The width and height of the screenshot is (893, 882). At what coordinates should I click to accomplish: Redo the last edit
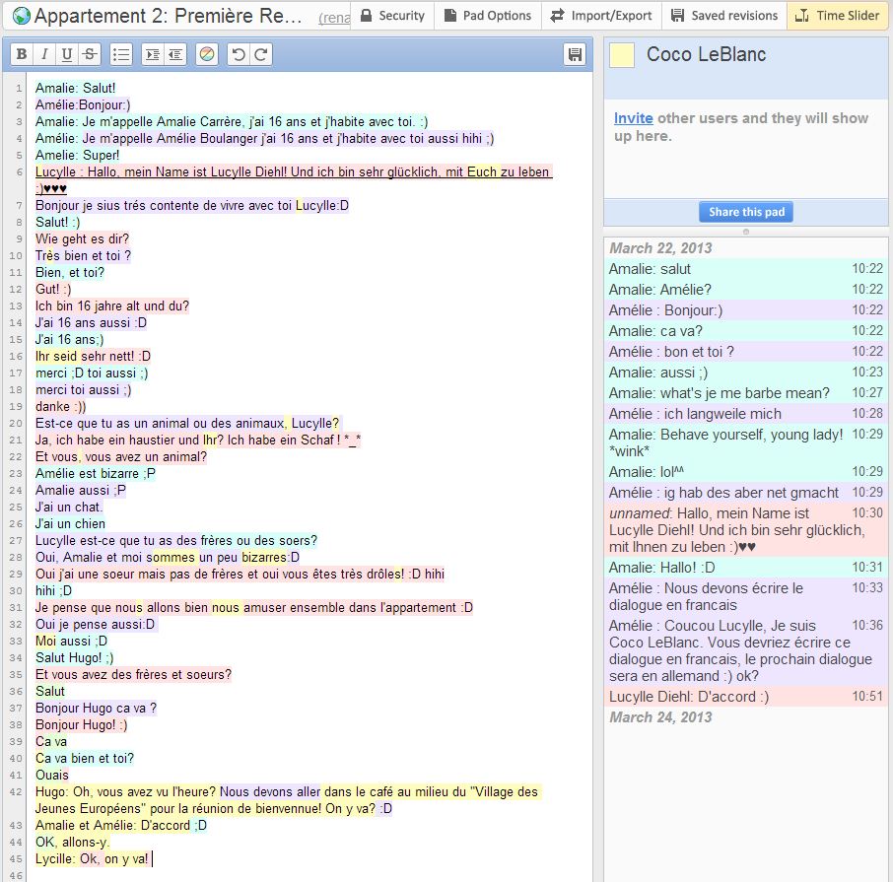coord(260,55)
